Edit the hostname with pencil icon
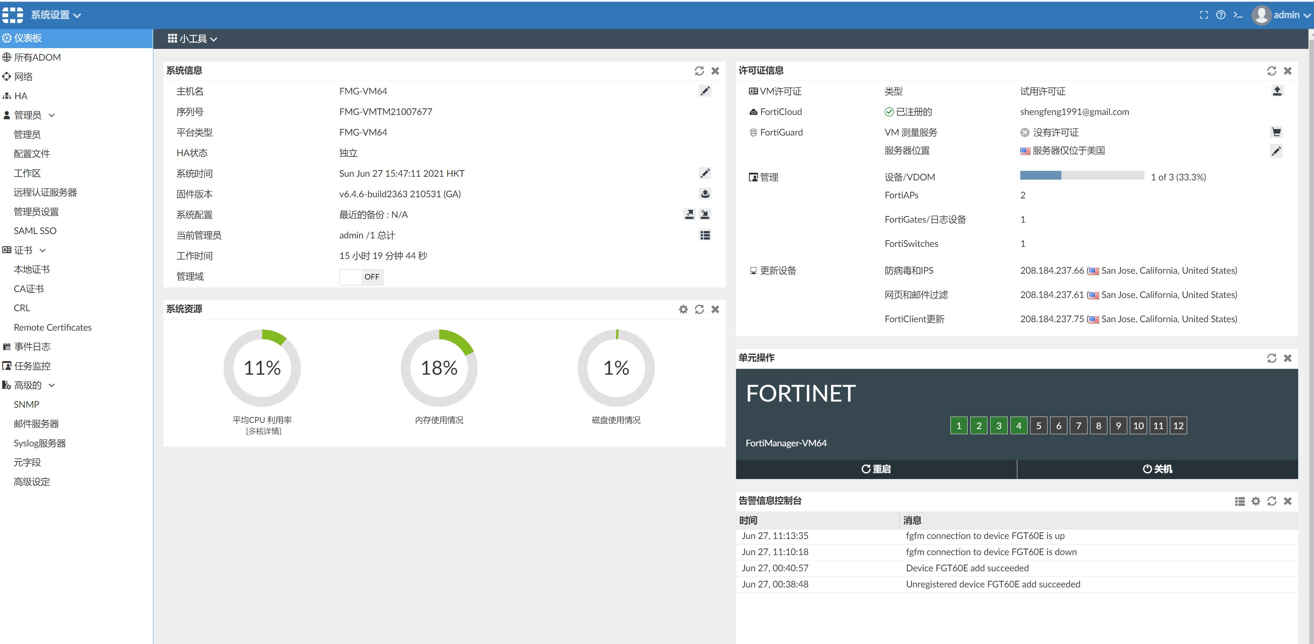This screenshot has height=644, width=1314. [x=704, y=91]
